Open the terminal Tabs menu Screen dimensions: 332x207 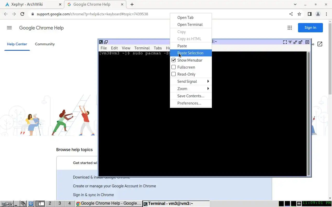[x=158, y=48]
